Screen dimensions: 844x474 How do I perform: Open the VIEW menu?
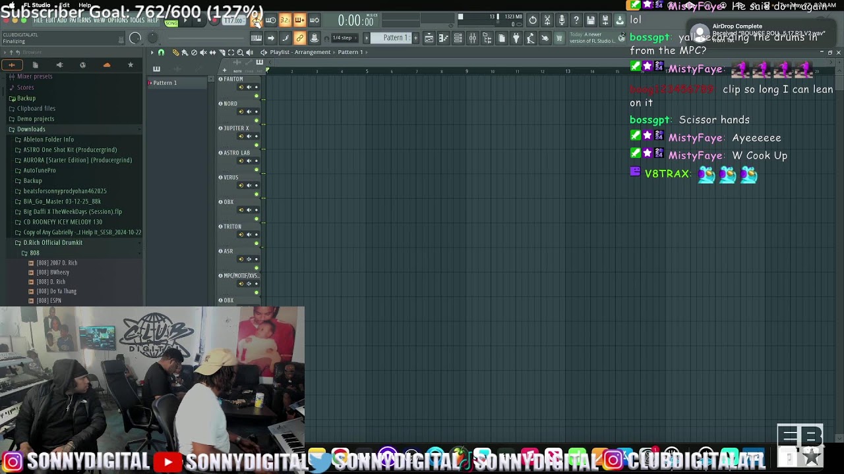(x=99, y=20)
